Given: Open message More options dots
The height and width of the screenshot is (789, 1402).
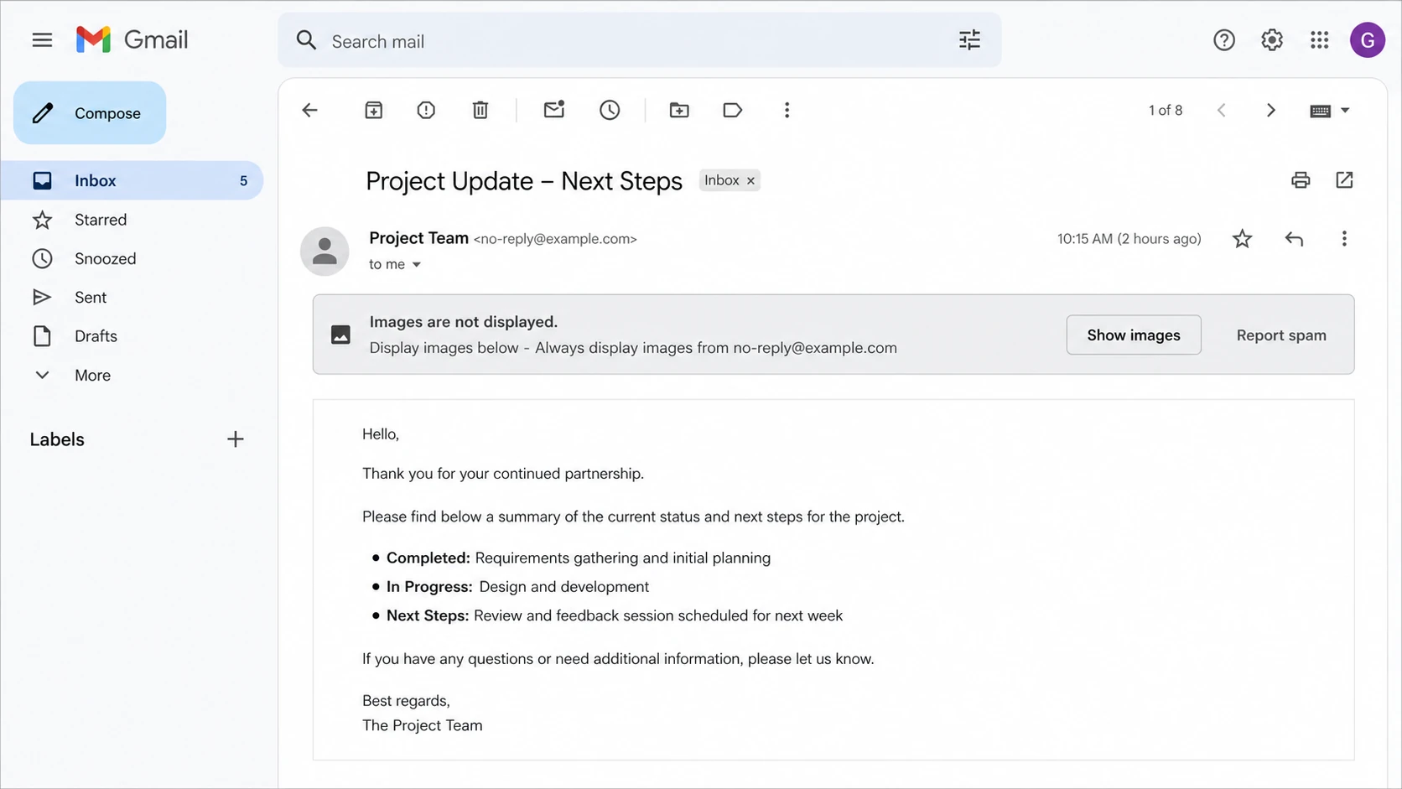Looking at the screenshot, I should (1343, 239).
